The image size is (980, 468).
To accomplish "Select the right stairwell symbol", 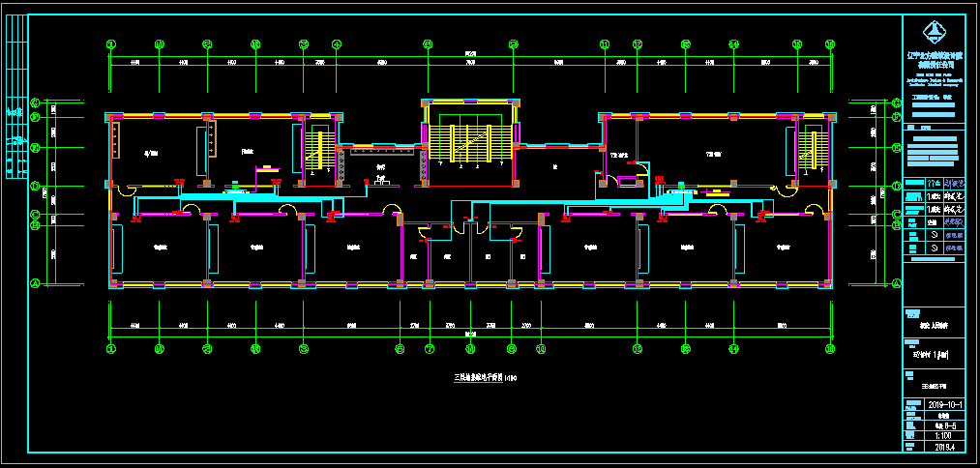I will (x=811, y=150).
